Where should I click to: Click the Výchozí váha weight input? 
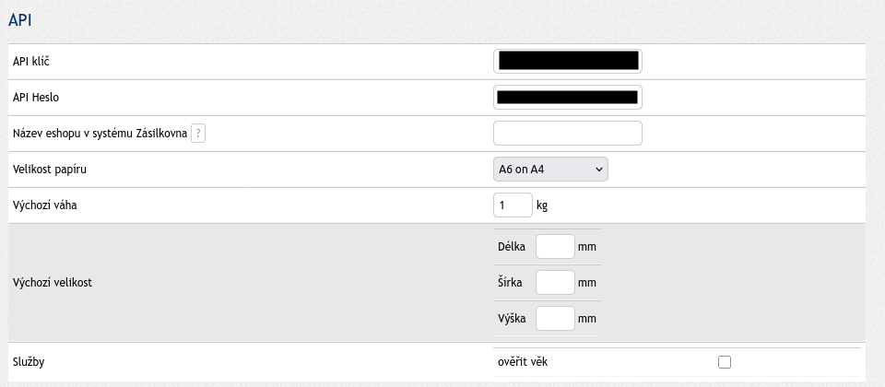click(x=513, y=205)
